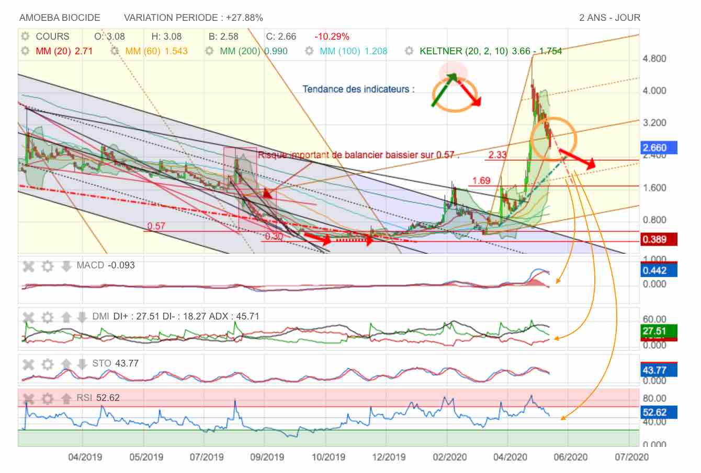
Task: Move DMI panel up
Action: [66, 317]
